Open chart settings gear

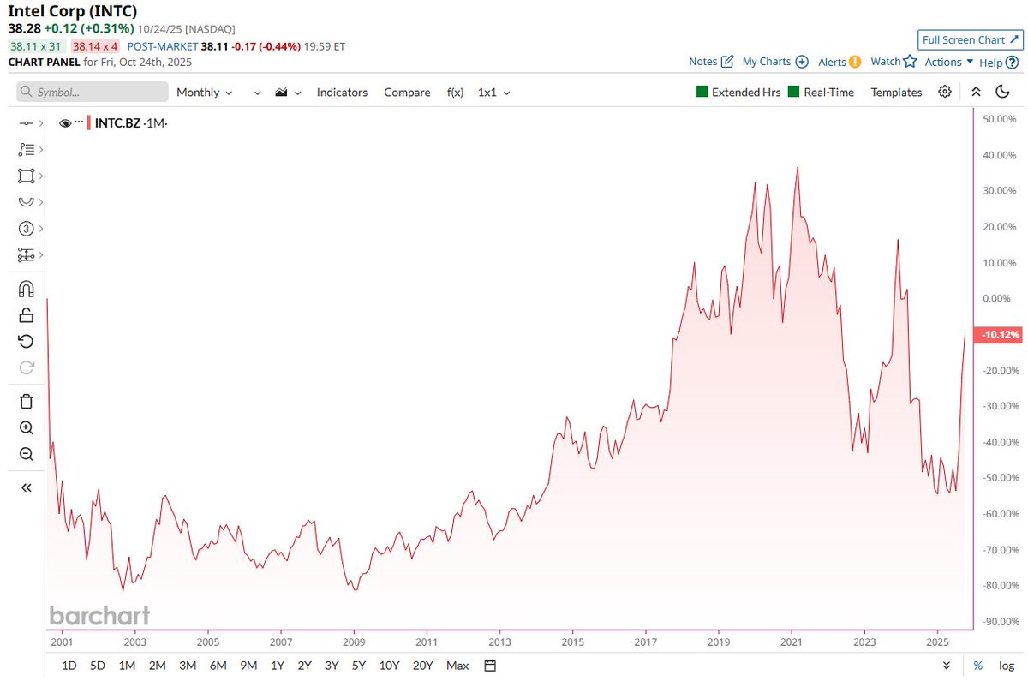point(945,92)
